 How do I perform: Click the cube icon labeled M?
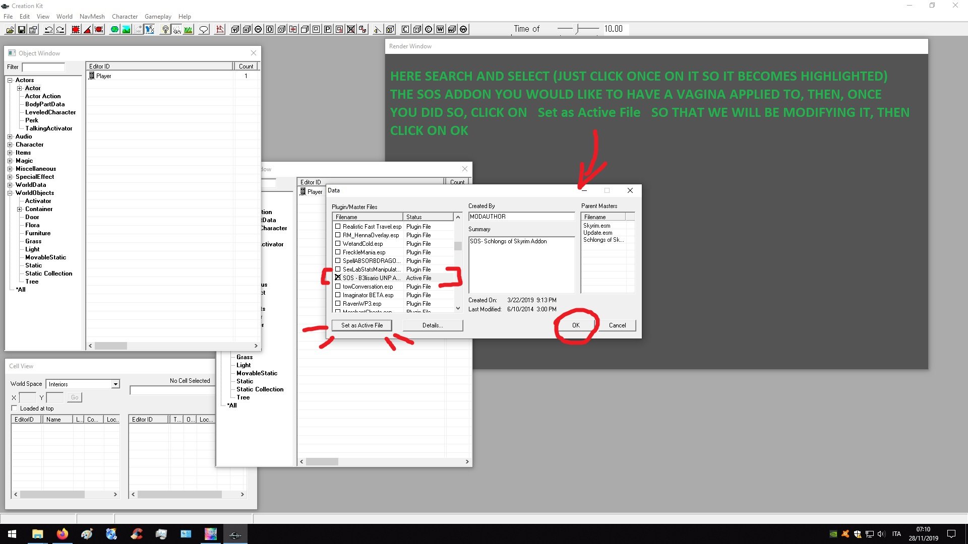[x=247, y=30]
